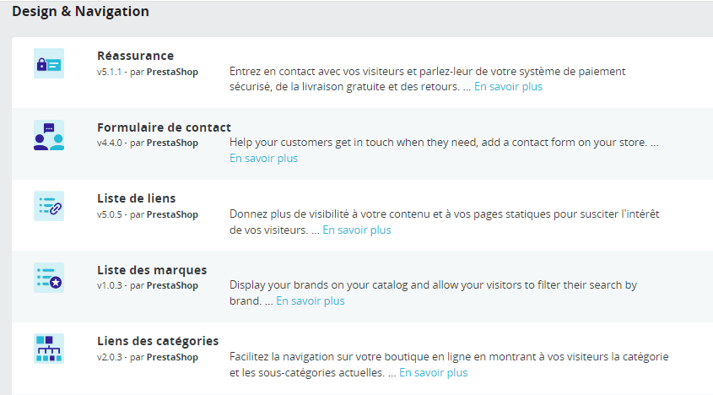Open 'En savoir plus' for Formulaire de contact

pos(263,158)
